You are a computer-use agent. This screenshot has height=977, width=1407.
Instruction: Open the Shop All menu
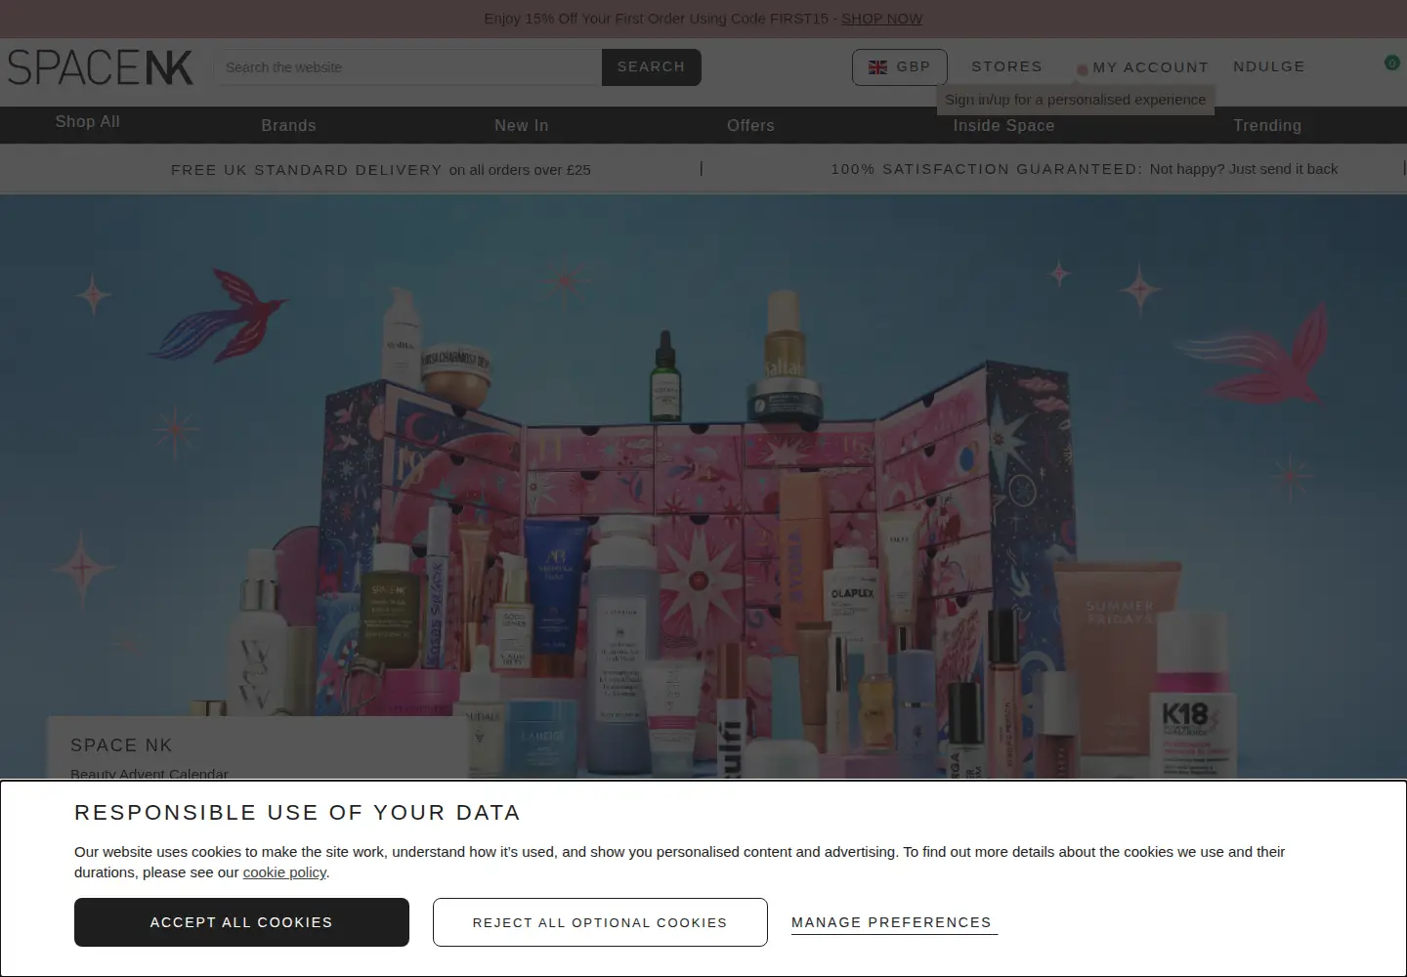pyautogui.click(x=88, y=122)
